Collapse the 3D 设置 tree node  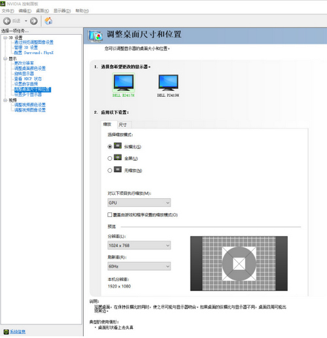(5, 38)
